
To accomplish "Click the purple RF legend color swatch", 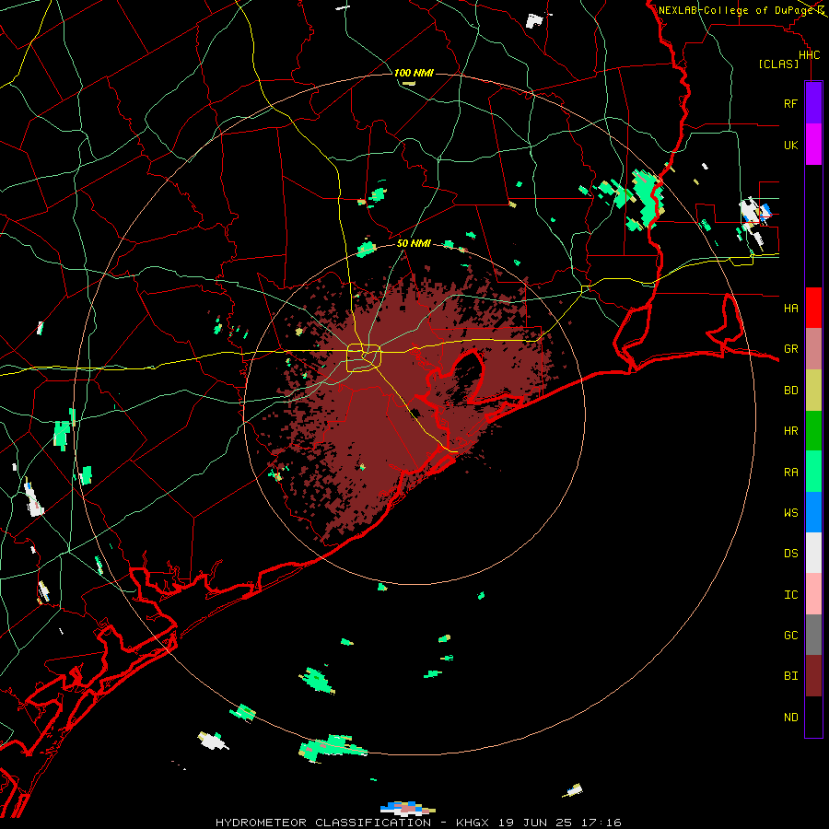I will coord(813,103).
